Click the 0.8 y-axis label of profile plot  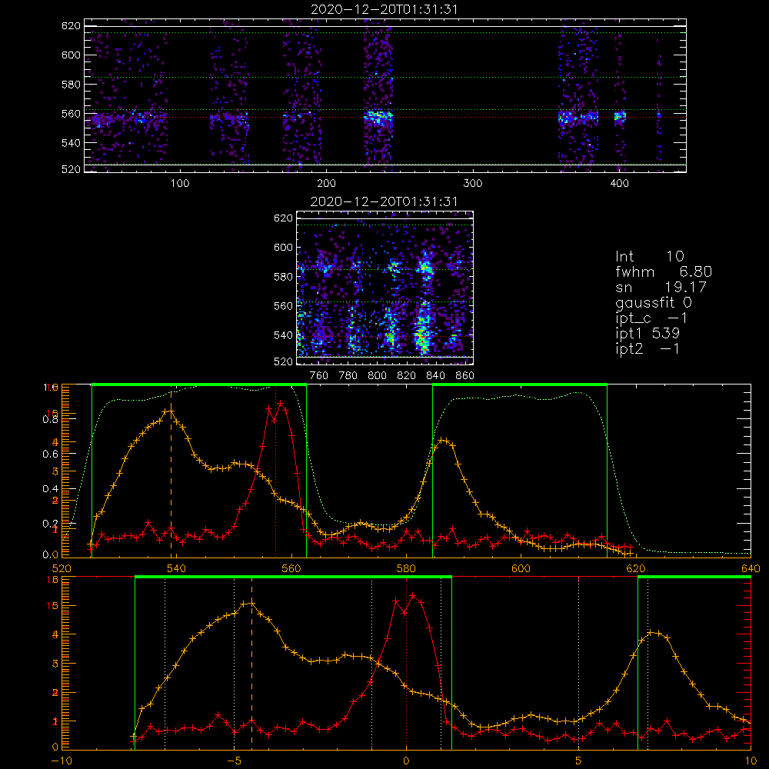51,419
